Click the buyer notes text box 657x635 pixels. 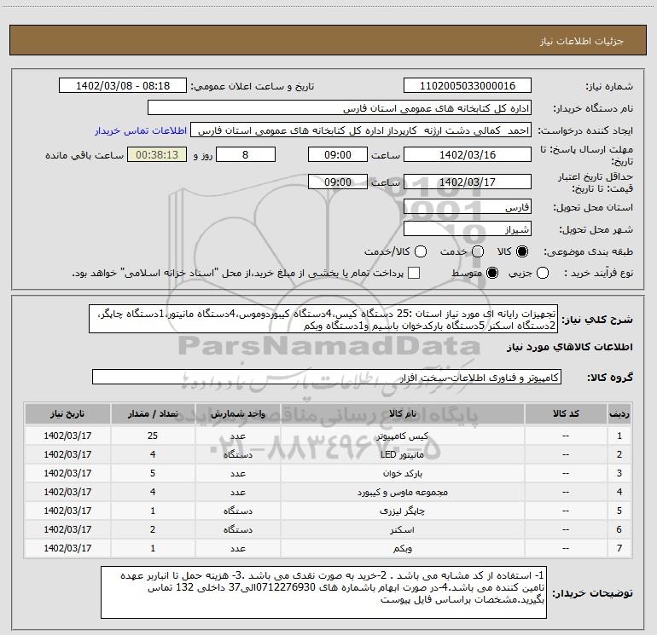tap(323, 592)
